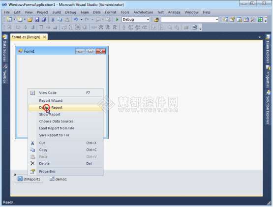Open the Format menu
The image size is (273, 207).
(111, 12)
